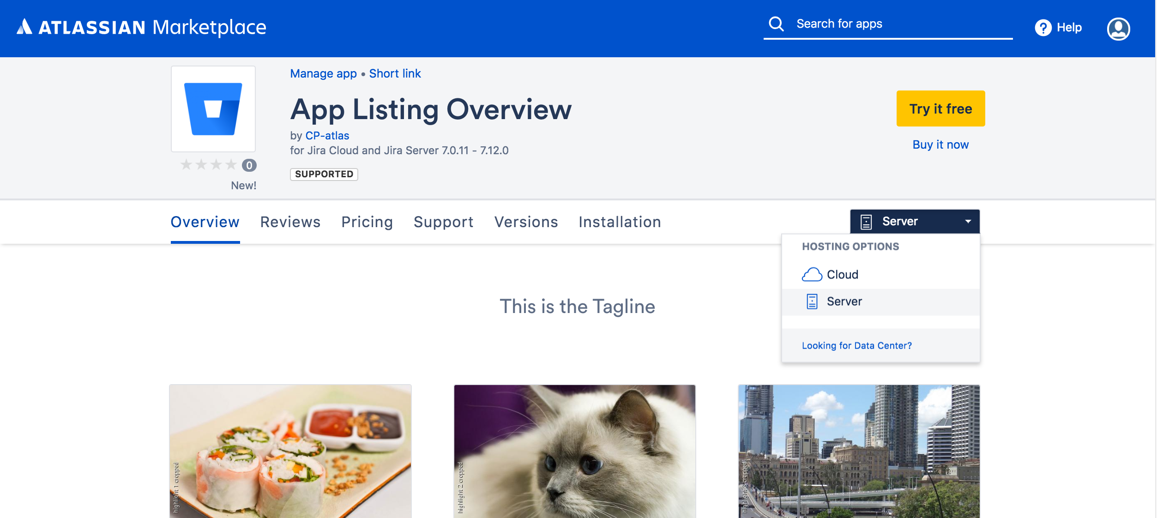Follow the Looking for Data Center link
This screenshot has width=1157, height=518.
point(856,346)
